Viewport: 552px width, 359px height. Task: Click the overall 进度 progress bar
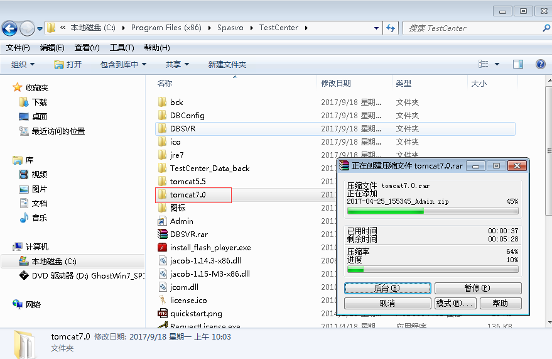[433, 270]
